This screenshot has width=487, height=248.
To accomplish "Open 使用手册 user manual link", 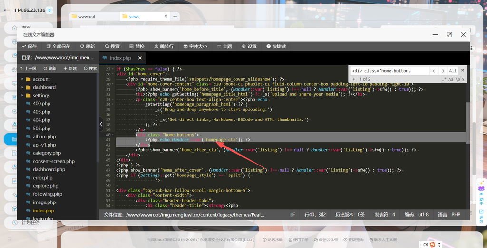I will (298, 239).
